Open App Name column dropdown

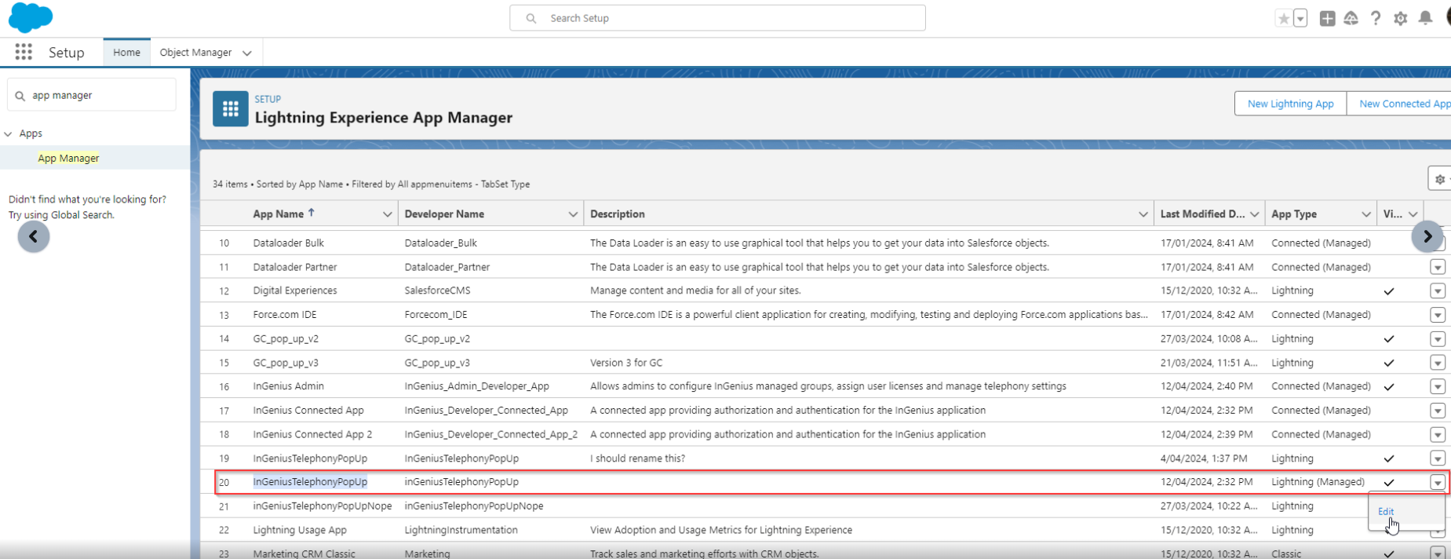pyautogui.click(x=387, y=214)
